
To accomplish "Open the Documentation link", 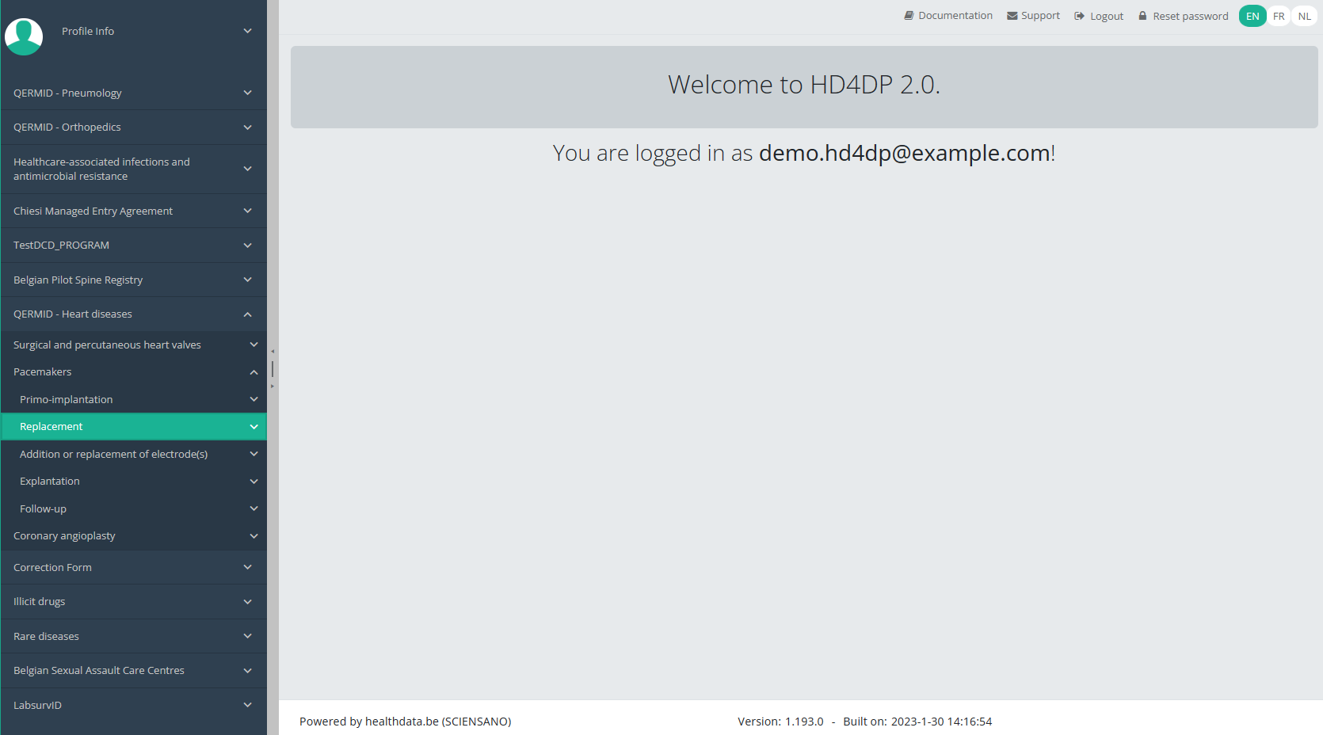I will pos(955,16).
